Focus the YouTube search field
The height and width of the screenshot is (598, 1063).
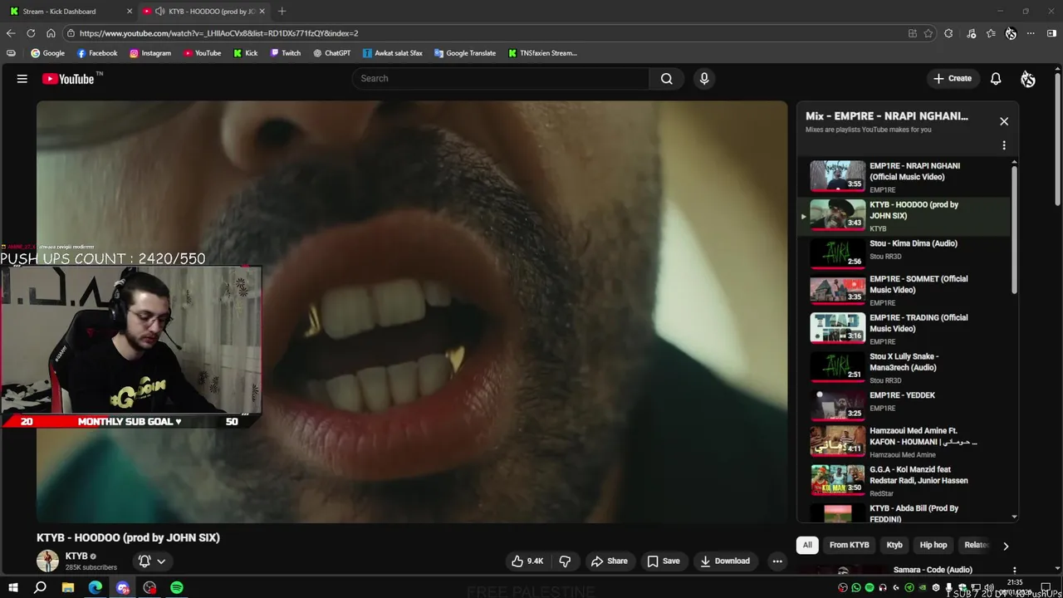(x=501, y=79)
